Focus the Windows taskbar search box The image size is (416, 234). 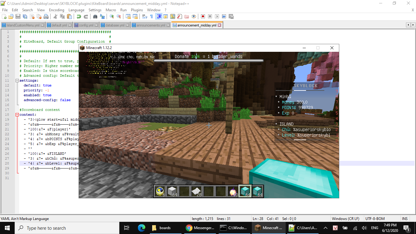(x=67, y=228)
